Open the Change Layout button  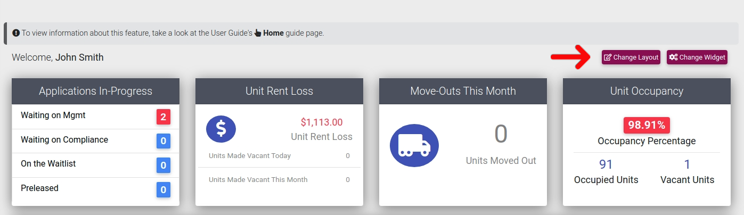pos(631,57)
